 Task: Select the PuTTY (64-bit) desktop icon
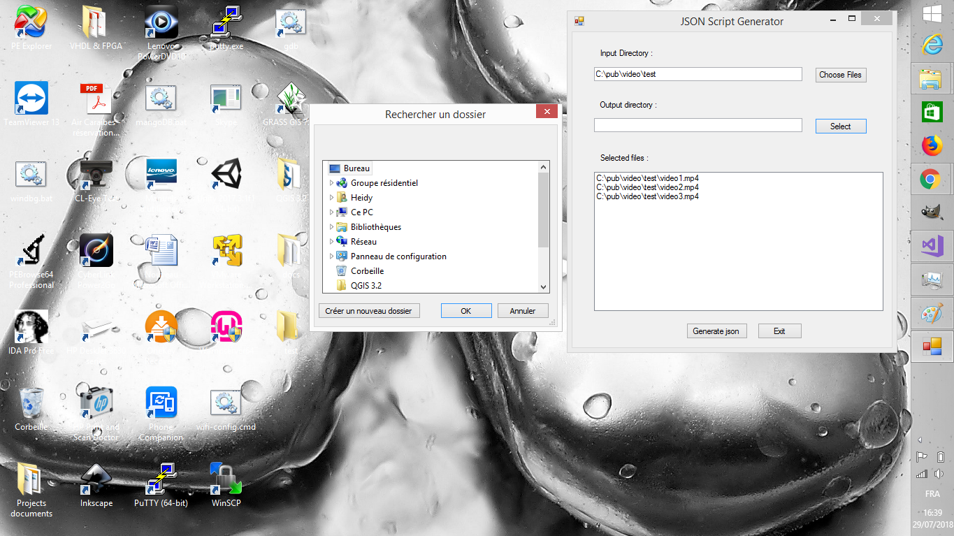[x=161, y=484]
